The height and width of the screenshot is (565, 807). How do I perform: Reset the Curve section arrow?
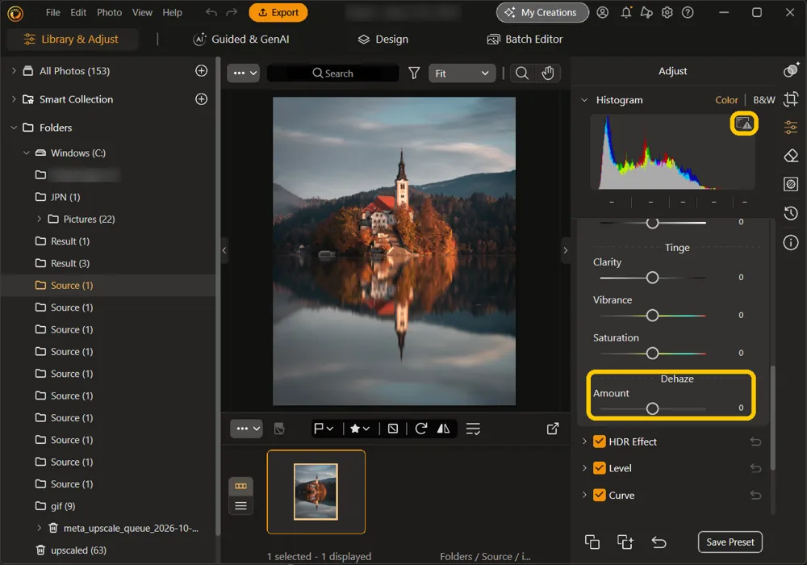coord(755,495)
